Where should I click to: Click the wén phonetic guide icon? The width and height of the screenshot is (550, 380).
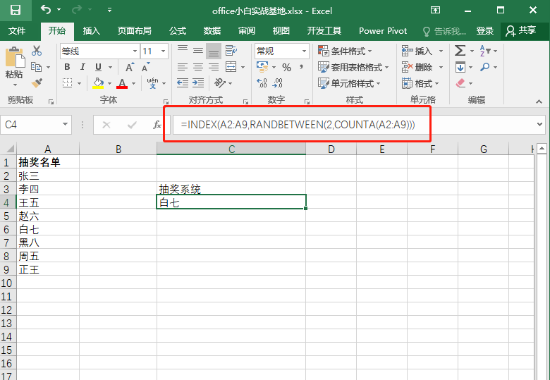point(152,83)
